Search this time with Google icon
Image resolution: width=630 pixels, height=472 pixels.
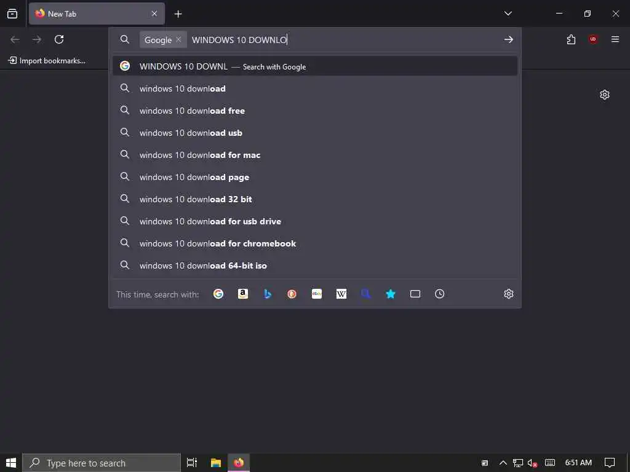(x=218, y=294)
